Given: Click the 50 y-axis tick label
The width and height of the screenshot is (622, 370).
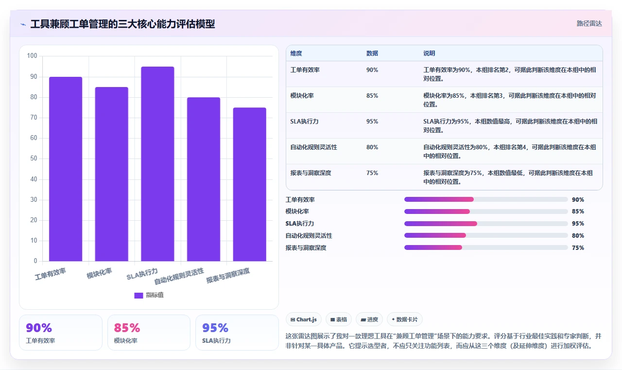Looking at the screenshot, I should pyautogui.click(x=34, y=159).
